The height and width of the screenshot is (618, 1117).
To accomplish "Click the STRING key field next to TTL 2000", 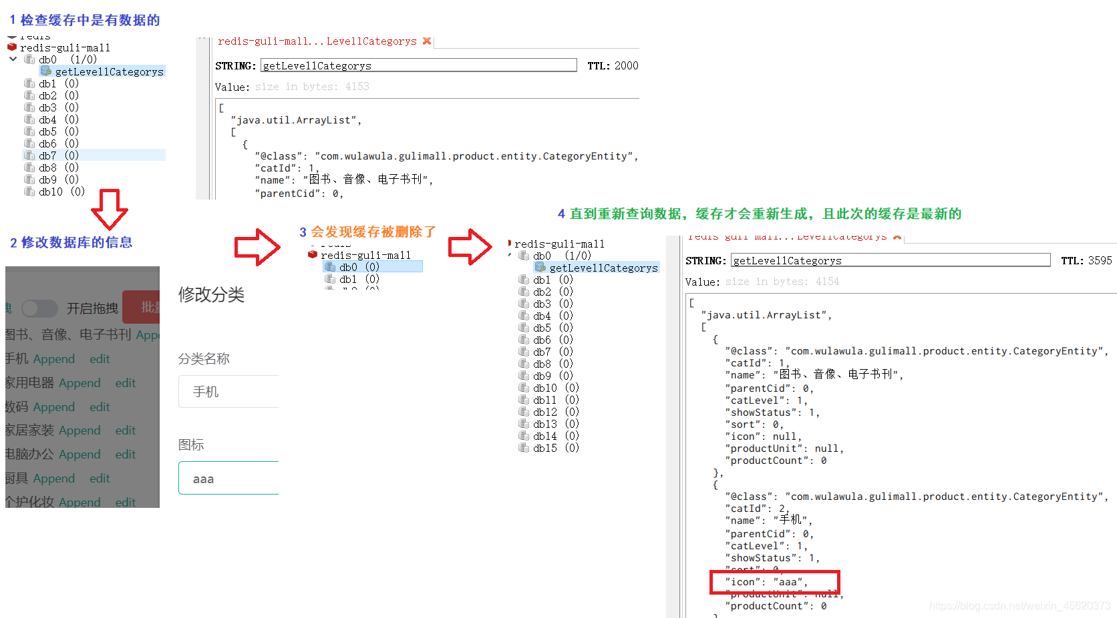I will tap(419, 65).
